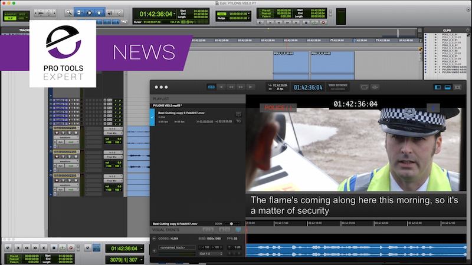
Task: Remove a visual event with minus button
Action: [228, 230]
